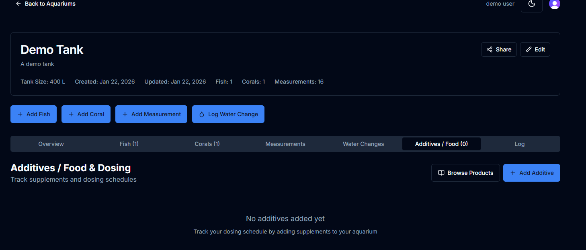The width and height of the screenshot is (586, 250).
Task: Click the back arrow icon
Action: coord(18,4)
